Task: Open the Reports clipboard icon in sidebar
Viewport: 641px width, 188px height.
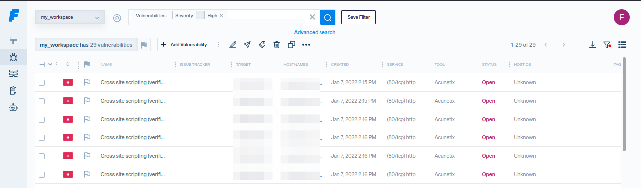Action: click(13, 91)
